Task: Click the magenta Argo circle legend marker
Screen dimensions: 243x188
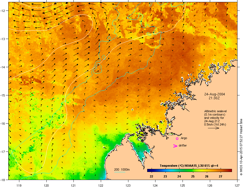Action: coord(177,139)
